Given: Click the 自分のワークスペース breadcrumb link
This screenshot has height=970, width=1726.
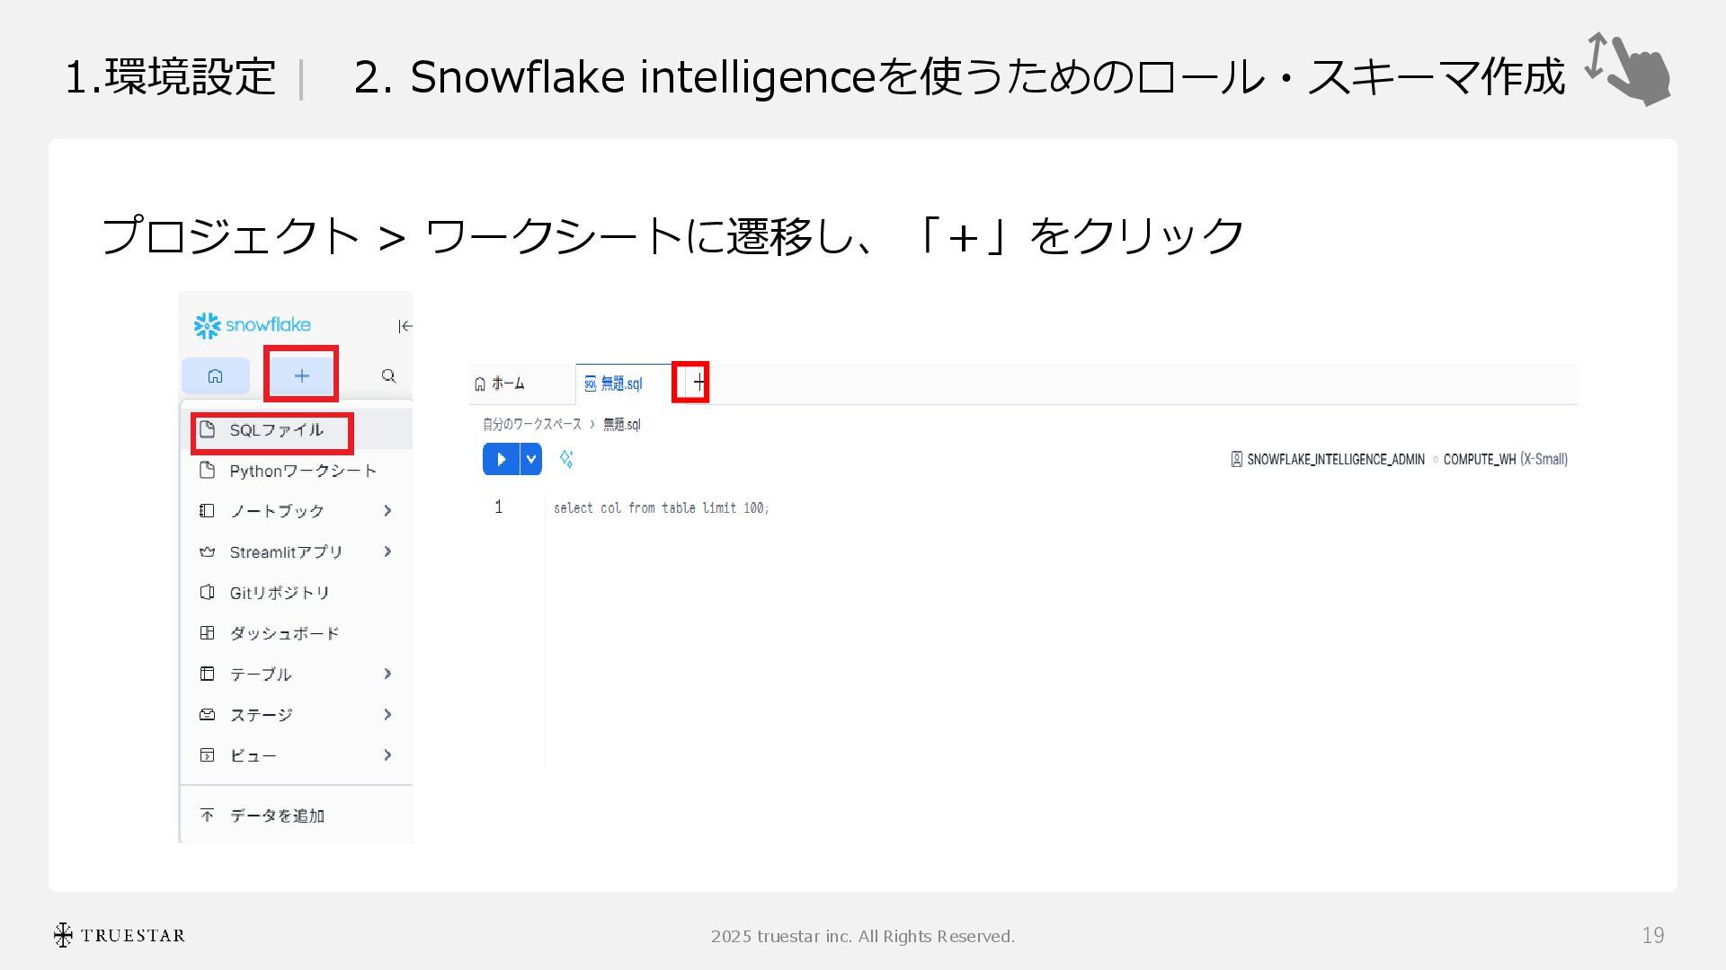Looking at the screenshot, I should coord(531,424).
